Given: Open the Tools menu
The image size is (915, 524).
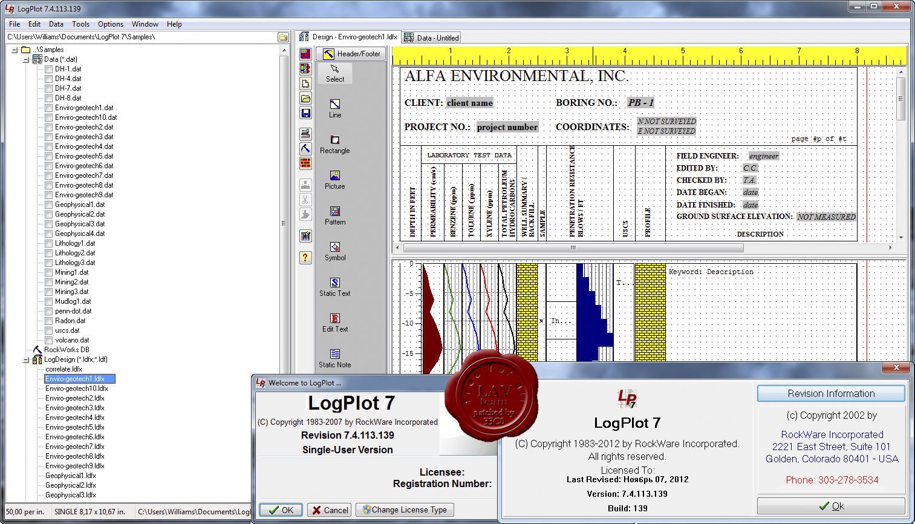Looking at the screenshot, I should pyautogui.click(x=80, y=24).
